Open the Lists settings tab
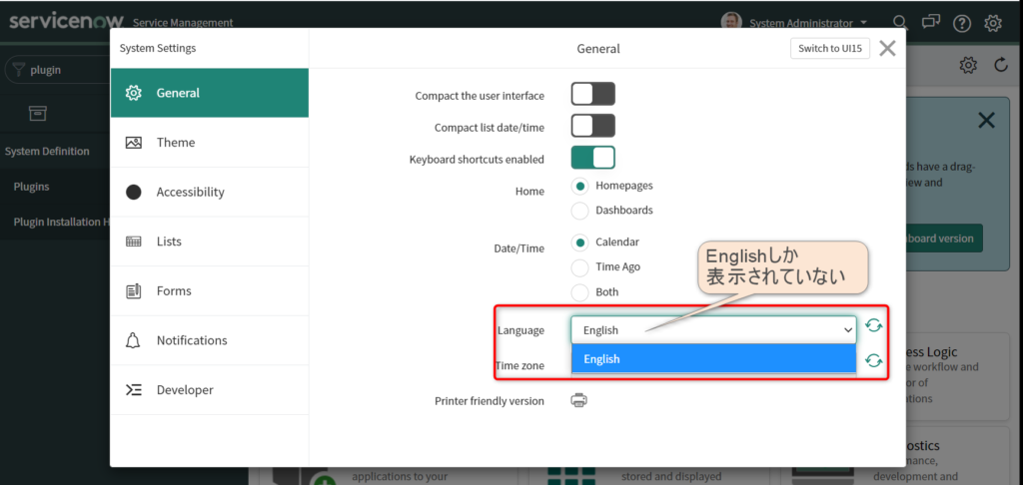Viewport: 1023px width, 485px height. 210,242
